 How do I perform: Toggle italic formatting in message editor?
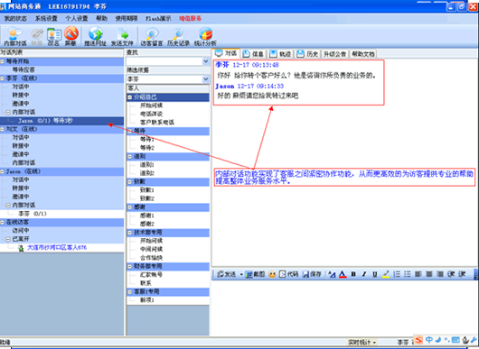pos(364,274)
